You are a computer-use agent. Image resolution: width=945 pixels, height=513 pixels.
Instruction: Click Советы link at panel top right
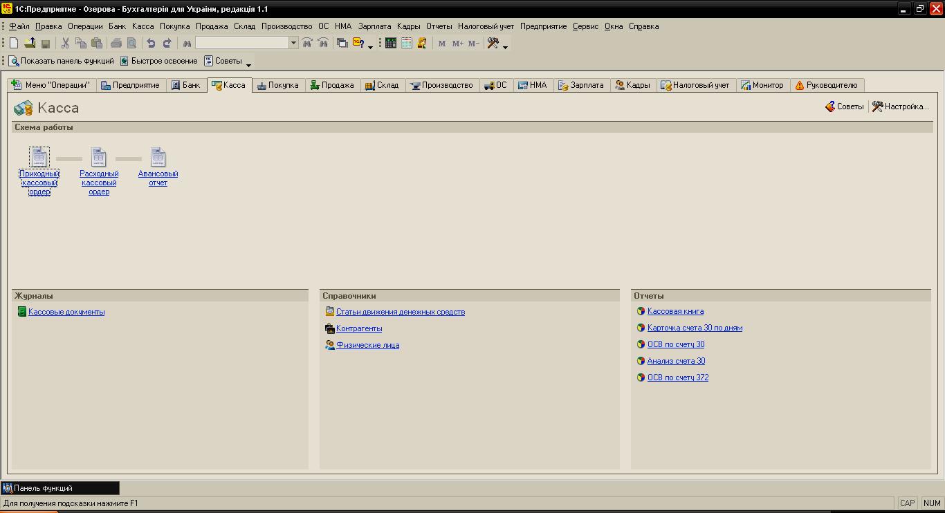pyautogui.click(x=844, y=106)
